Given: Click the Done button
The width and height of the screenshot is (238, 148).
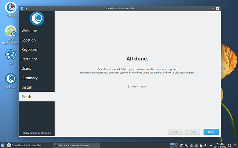Looking at the screenshot, I should click(211, 132).
